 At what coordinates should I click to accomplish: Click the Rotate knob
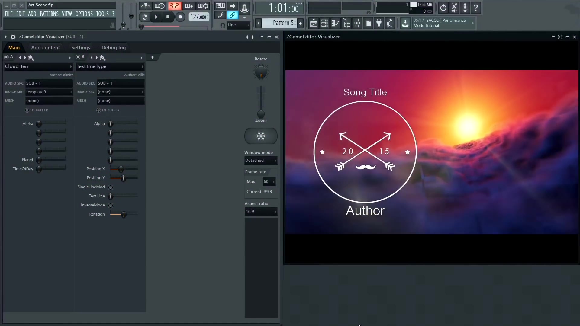(261, 73)
